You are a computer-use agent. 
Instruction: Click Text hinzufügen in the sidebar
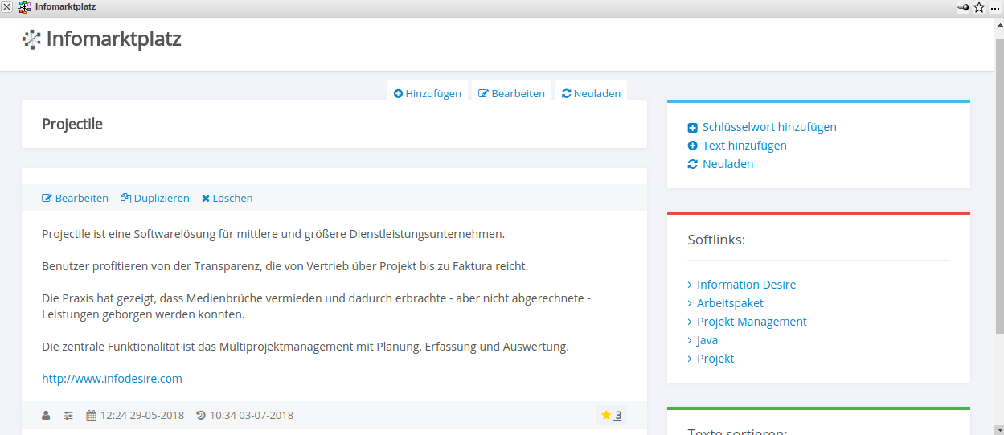tap(744, 146)
